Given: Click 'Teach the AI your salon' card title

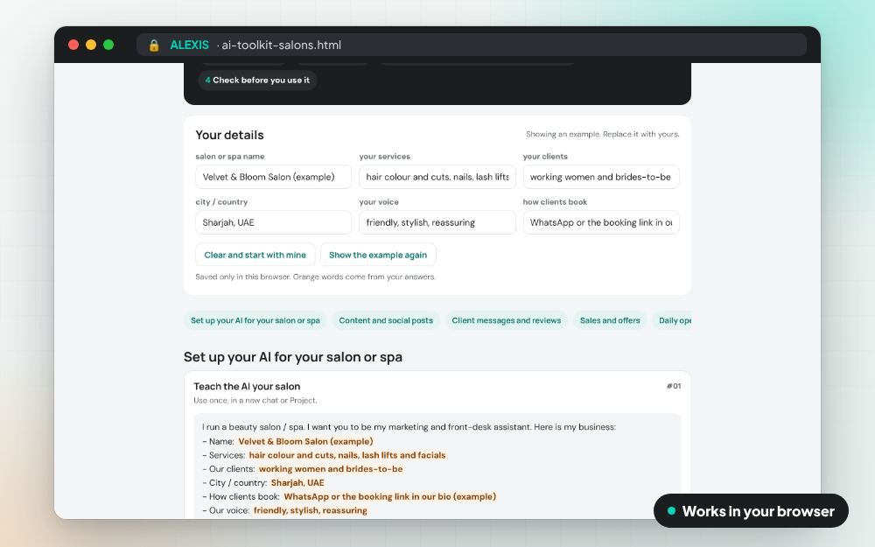Looking at the screenshot, I should pos(247,386).
